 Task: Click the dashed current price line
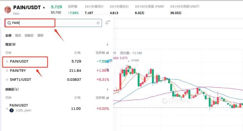pos(178,107)
